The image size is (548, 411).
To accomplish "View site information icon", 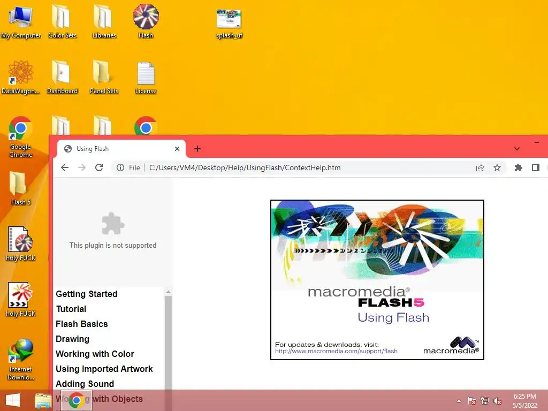I will pyautogui.click(x=120, y=168).
